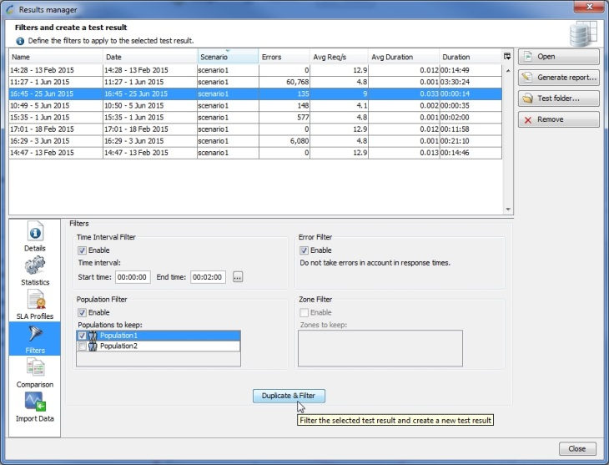This screenshot has width=609, height=465.
Task: Open SLA Profiles section icon
Action: [x=34, y=301]
